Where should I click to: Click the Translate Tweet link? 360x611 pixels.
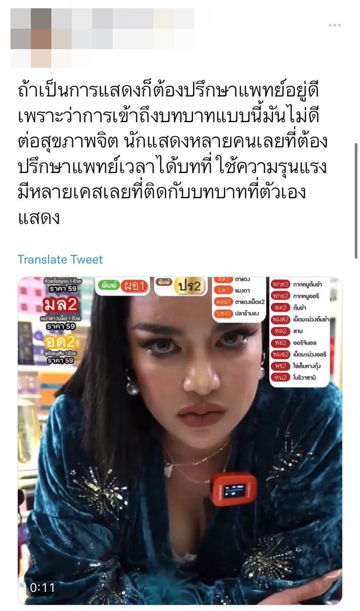click(x=60, y=260)
